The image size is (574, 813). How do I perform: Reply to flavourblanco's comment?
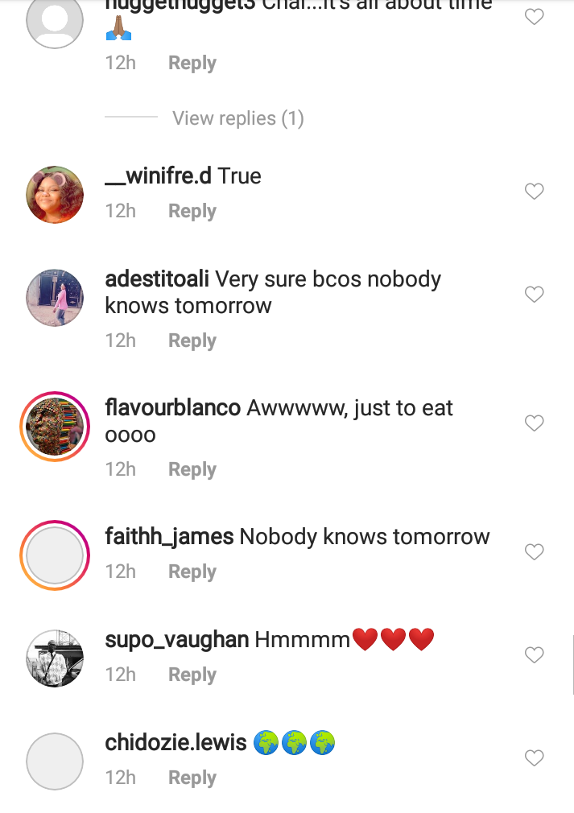click(192, 469)
